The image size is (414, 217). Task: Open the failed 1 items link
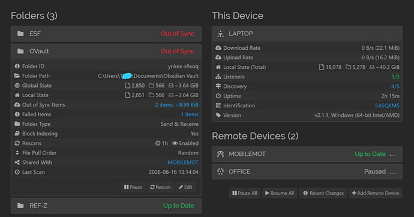pos(190,114)
